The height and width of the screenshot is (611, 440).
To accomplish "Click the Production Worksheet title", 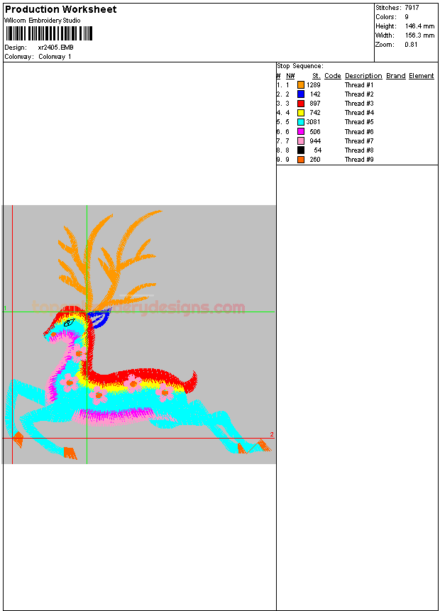I will pyautogui.click(x=60, y=10).
